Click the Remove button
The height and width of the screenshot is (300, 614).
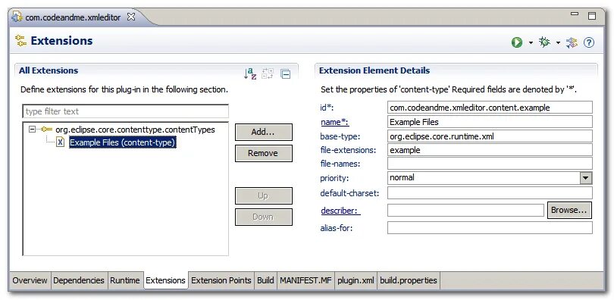(x=263, y=153)
